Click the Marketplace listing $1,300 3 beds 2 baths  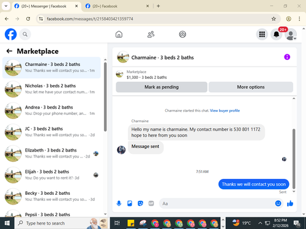[x=146, y=75]
